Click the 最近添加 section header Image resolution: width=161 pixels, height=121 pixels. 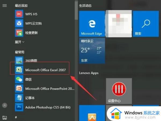click(21, 6)
